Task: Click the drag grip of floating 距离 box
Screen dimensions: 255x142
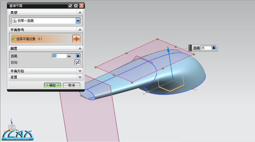Action: (190, 48)
